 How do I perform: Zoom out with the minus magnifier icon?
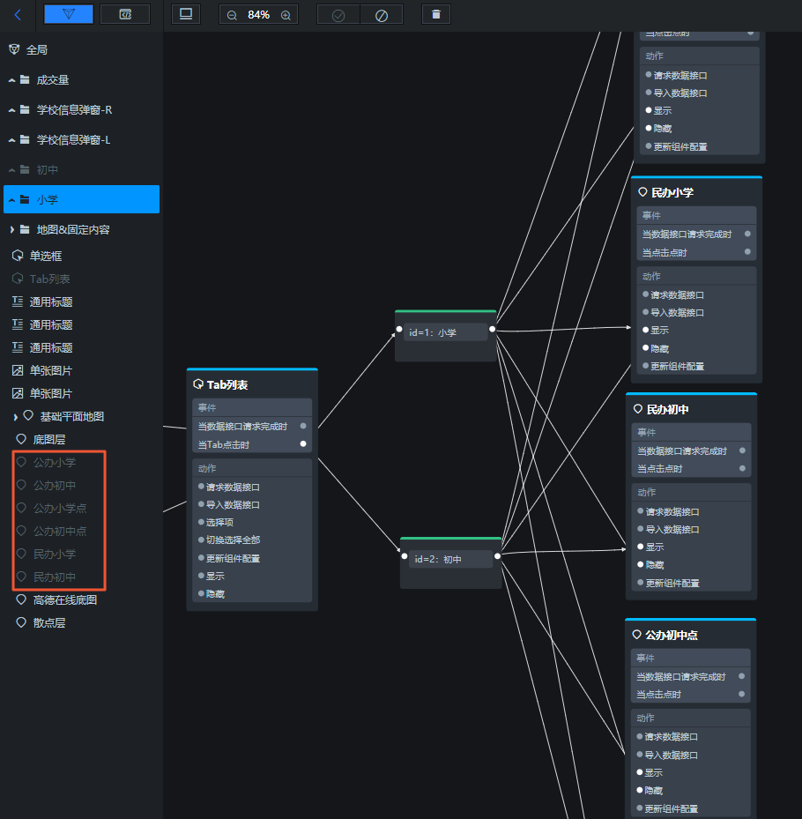point(232,15)
